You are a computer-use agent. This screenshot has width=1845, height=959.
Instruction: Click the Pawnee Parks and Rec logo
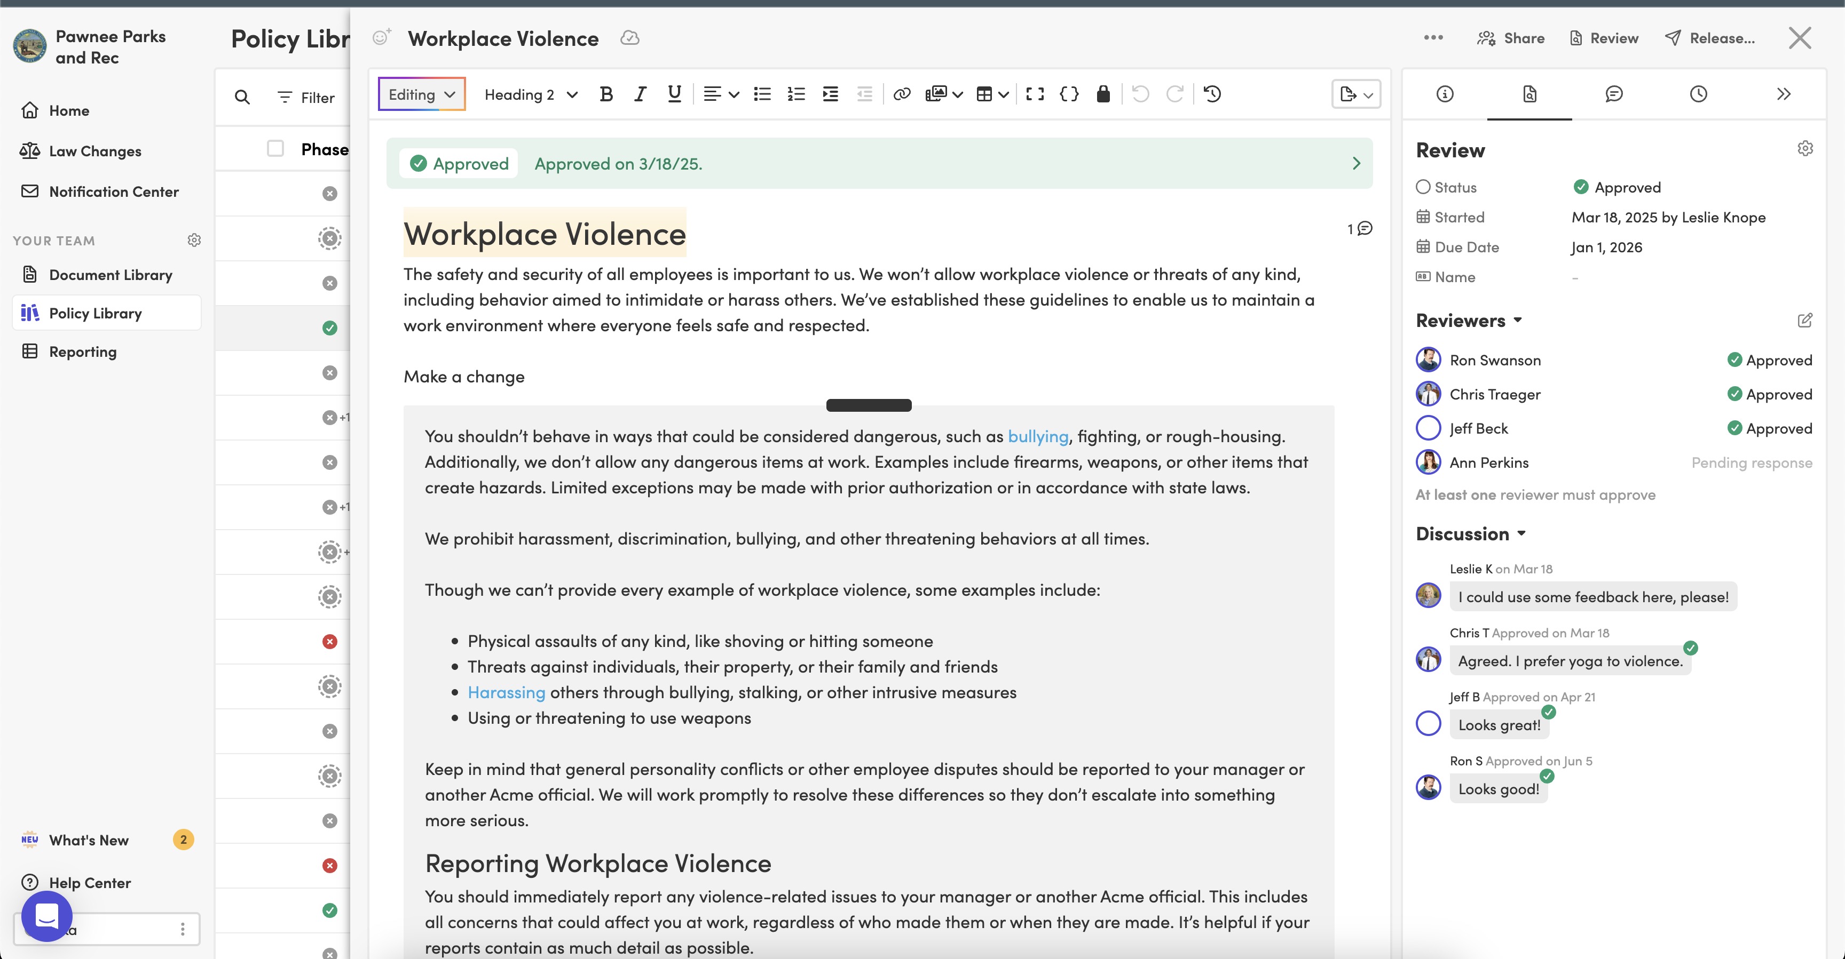29,46
